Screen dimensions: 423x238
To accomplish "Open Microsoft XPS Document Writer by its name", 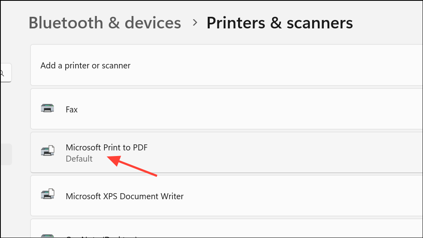I will point(124,196).
